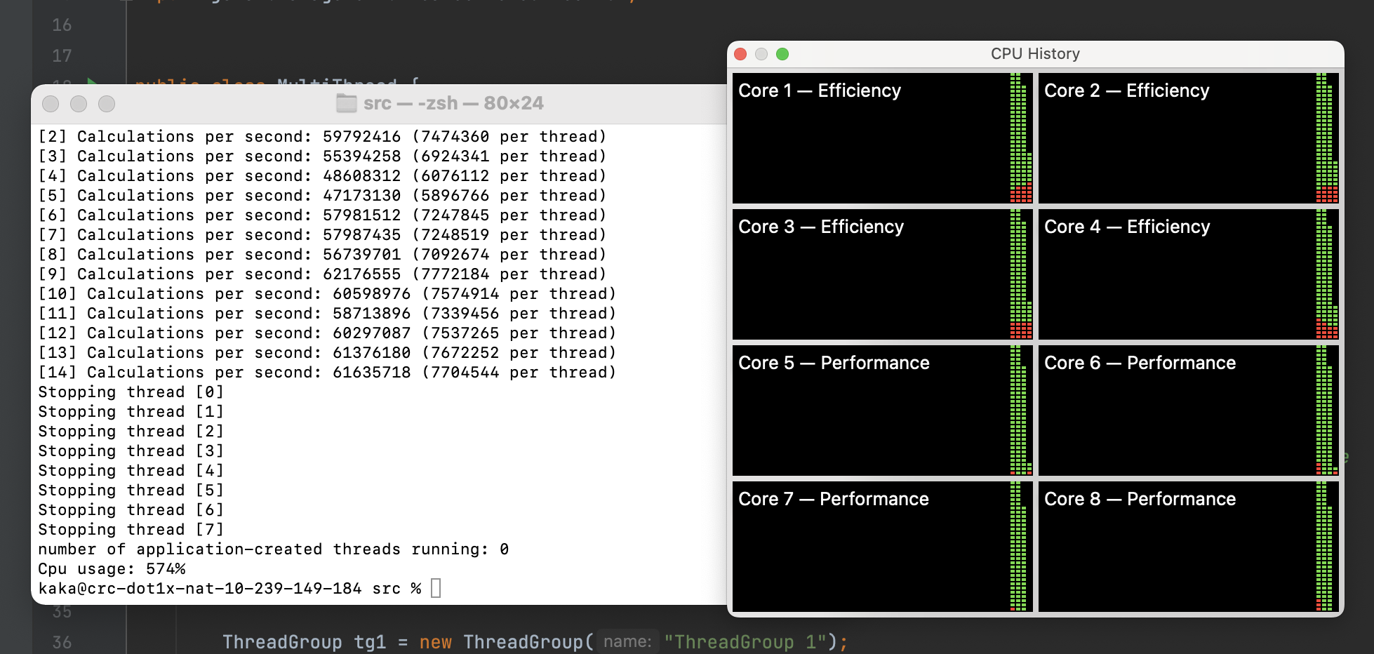The height and width of the screenshot is (654, 1374).
Task: Click the 'new' keyword in the editor code
Action: coord(436,642)
